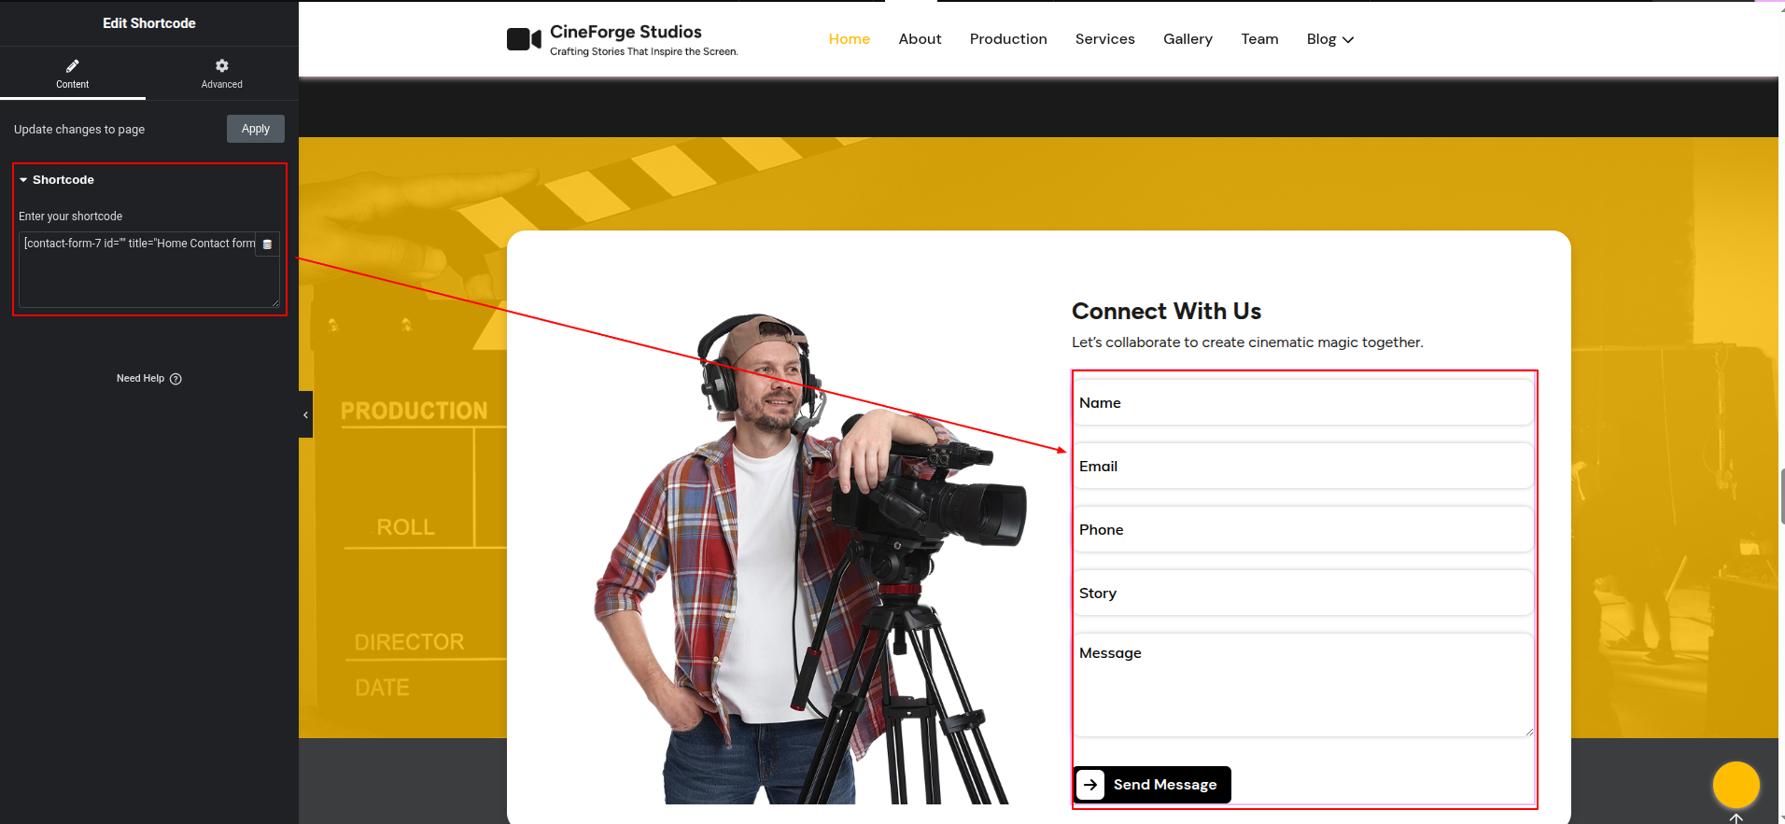
Task: Click the arrow icon on Send Message
Action: click(x=1090, y=785)
